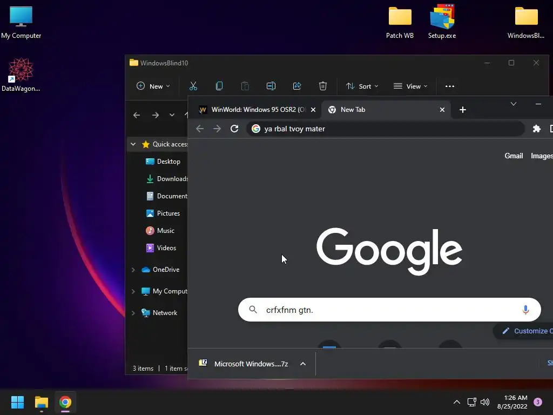Screen dimensions: 553x415
Task: Open the Gmail link on Google page
Action: [x=514, y=156]
